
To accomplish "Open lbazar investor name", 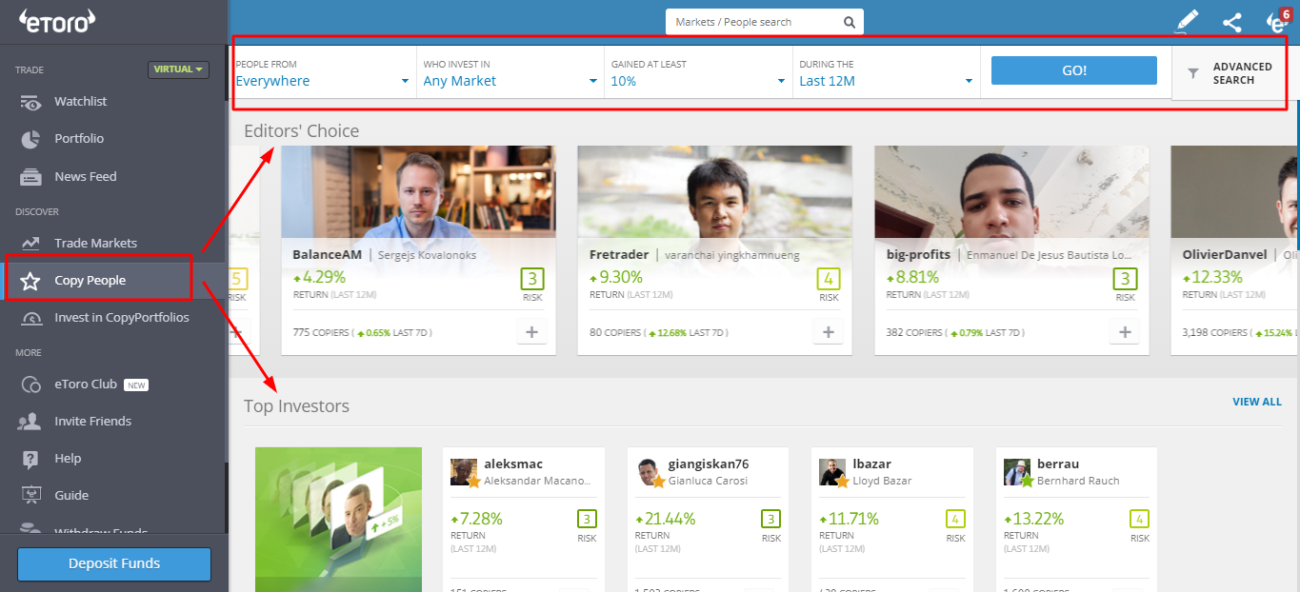I will tap(872, 464).
